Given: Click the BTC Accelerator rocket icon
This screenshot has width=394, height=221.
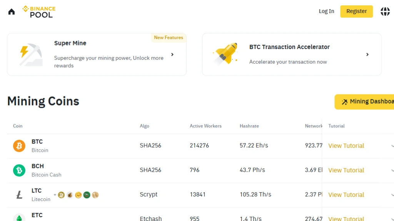Looking at the screenshot, I should tap(225, 54).
